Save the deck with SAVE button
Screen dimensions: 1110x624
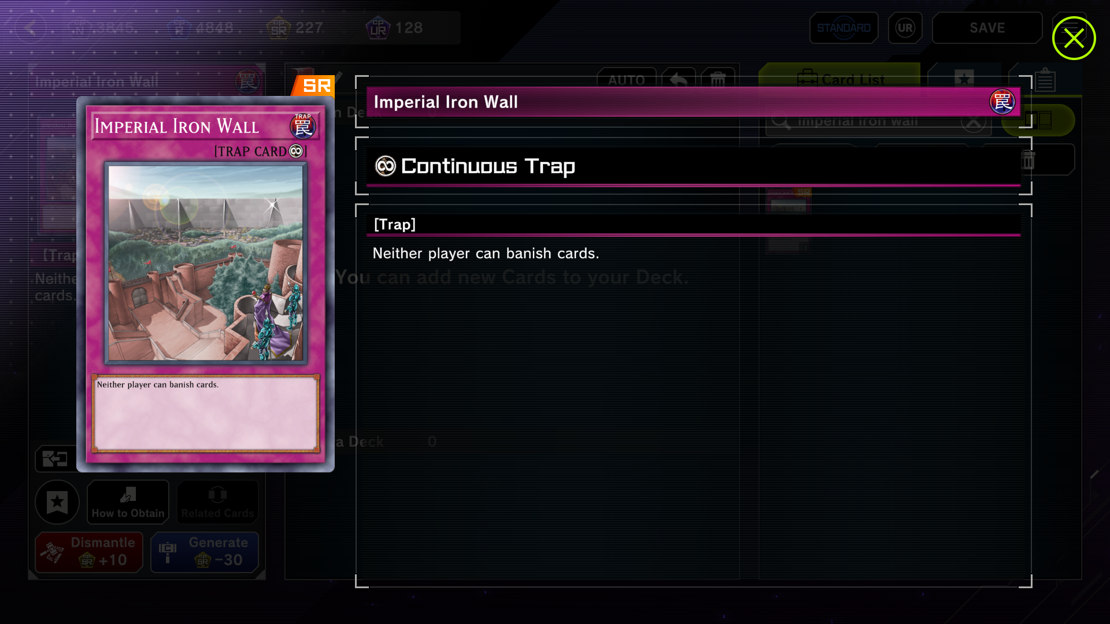987,28
